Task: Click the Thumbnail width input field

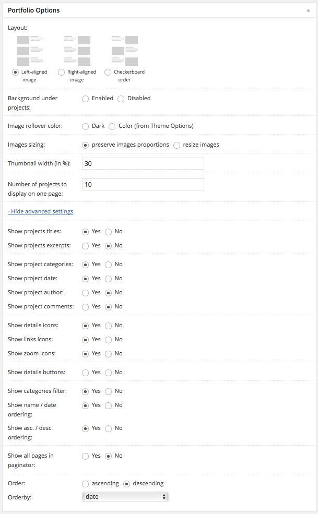Action: click(143, 164)
